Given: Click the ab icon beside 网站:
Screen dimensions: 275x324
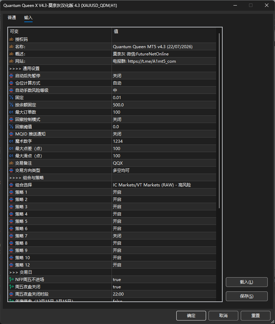Looking at the screenshot, I should [x=11, y=61].
